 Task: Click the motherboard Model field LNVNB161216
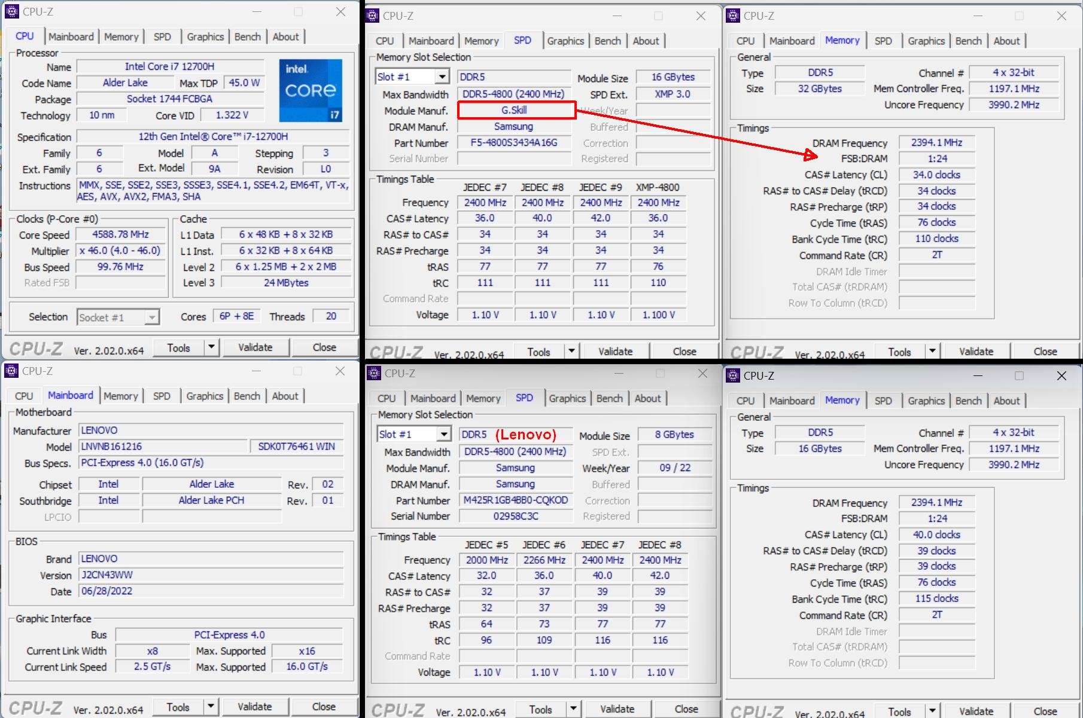click(x=163, y=447)
